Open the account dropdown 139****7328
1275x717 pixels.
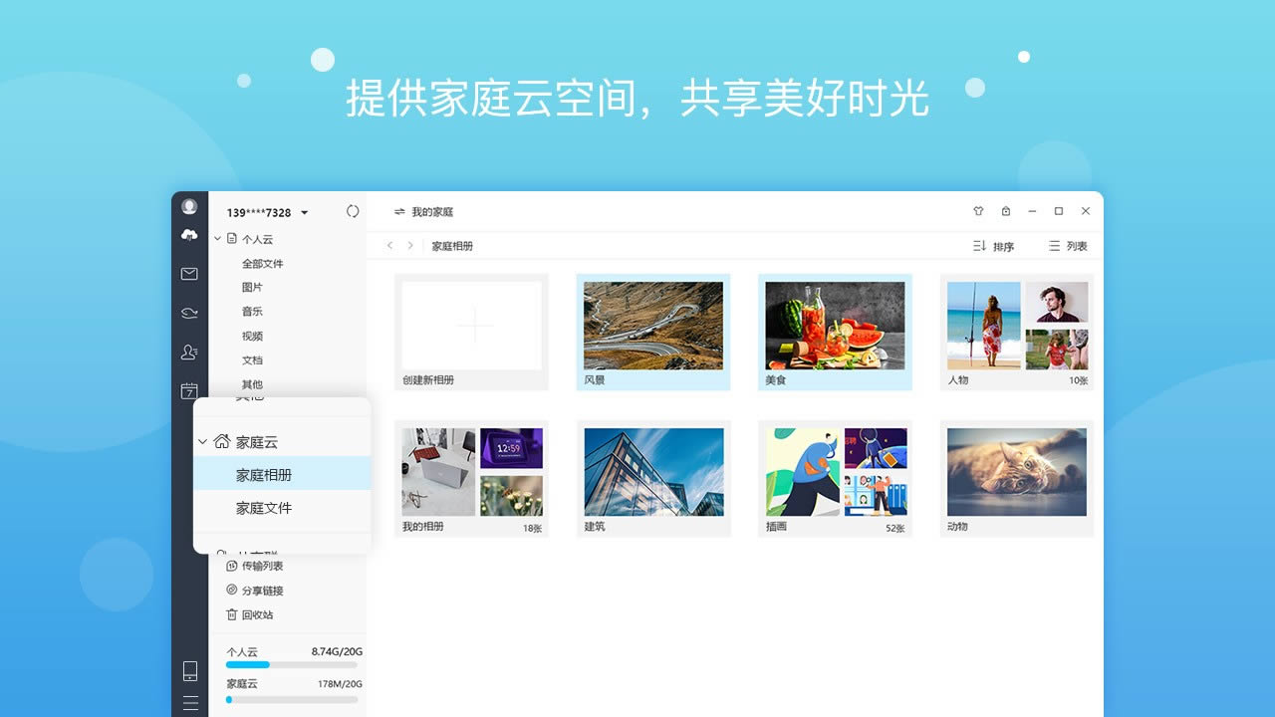pos(267,212)
